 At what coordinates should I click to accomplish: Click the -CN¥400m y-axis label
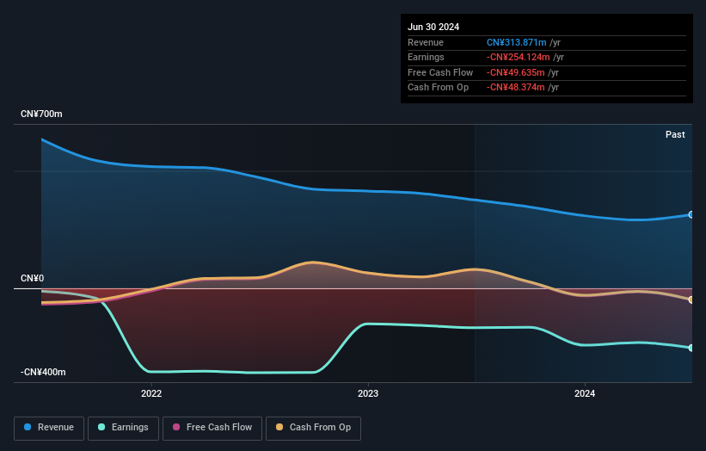tap(43, 372)
